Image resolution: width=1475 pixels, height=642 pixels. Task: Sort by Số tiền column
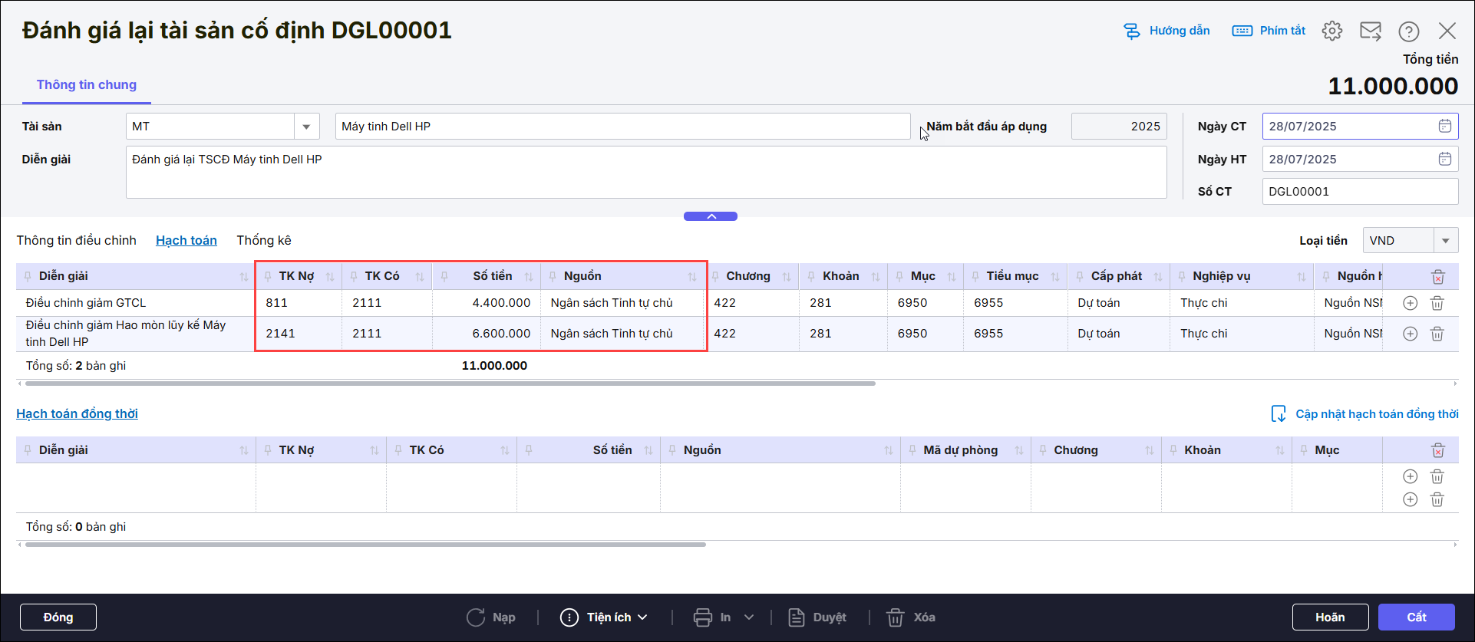(528, 277)
